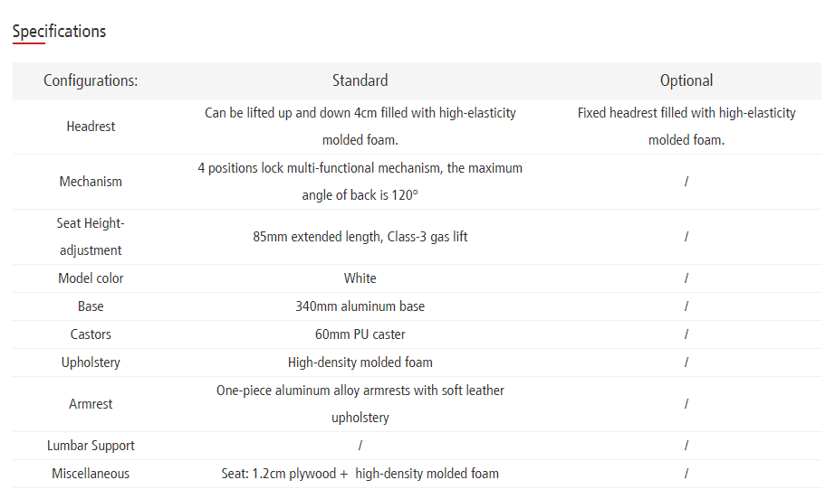Click the Armrest row label
Viewport: 835px width, 499px height.
(x=91, y=404)
